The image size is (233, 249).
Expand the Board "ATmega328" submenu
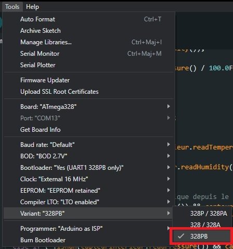pos(89,107)
